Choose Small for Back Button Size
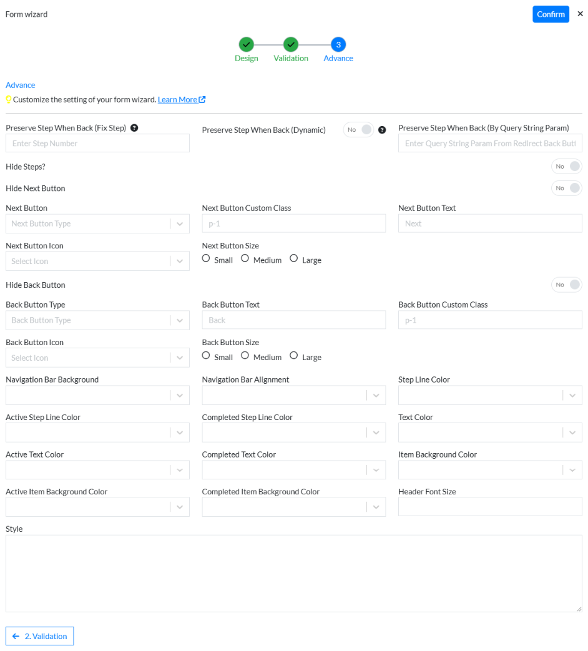The width and height of the screenshot is (588, 651). coord(206,356)
